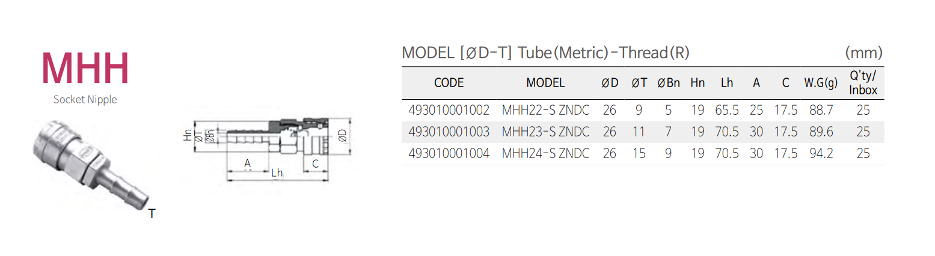Click model MHH24-S ZNDC
Viewport: 935px width, 256px height.
pyautogui.click(x=545, y=153)
